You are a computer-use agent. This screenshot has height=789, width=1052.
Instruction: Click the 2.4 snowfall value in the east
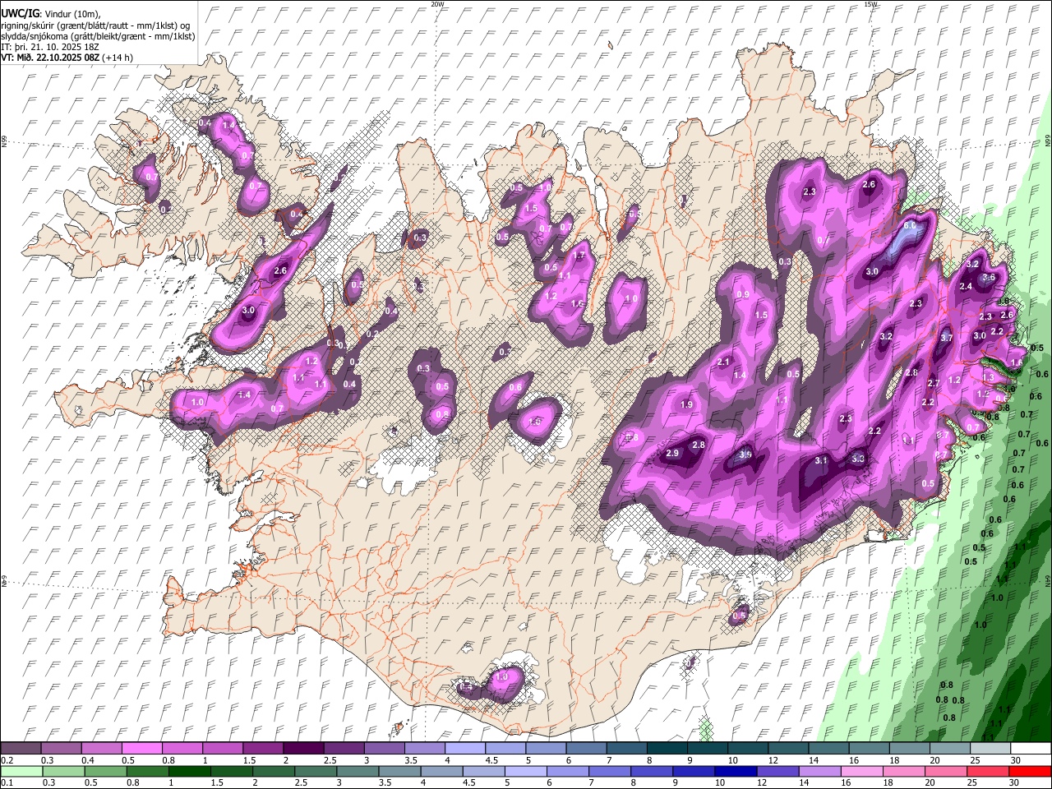click(x=966, y=286)
